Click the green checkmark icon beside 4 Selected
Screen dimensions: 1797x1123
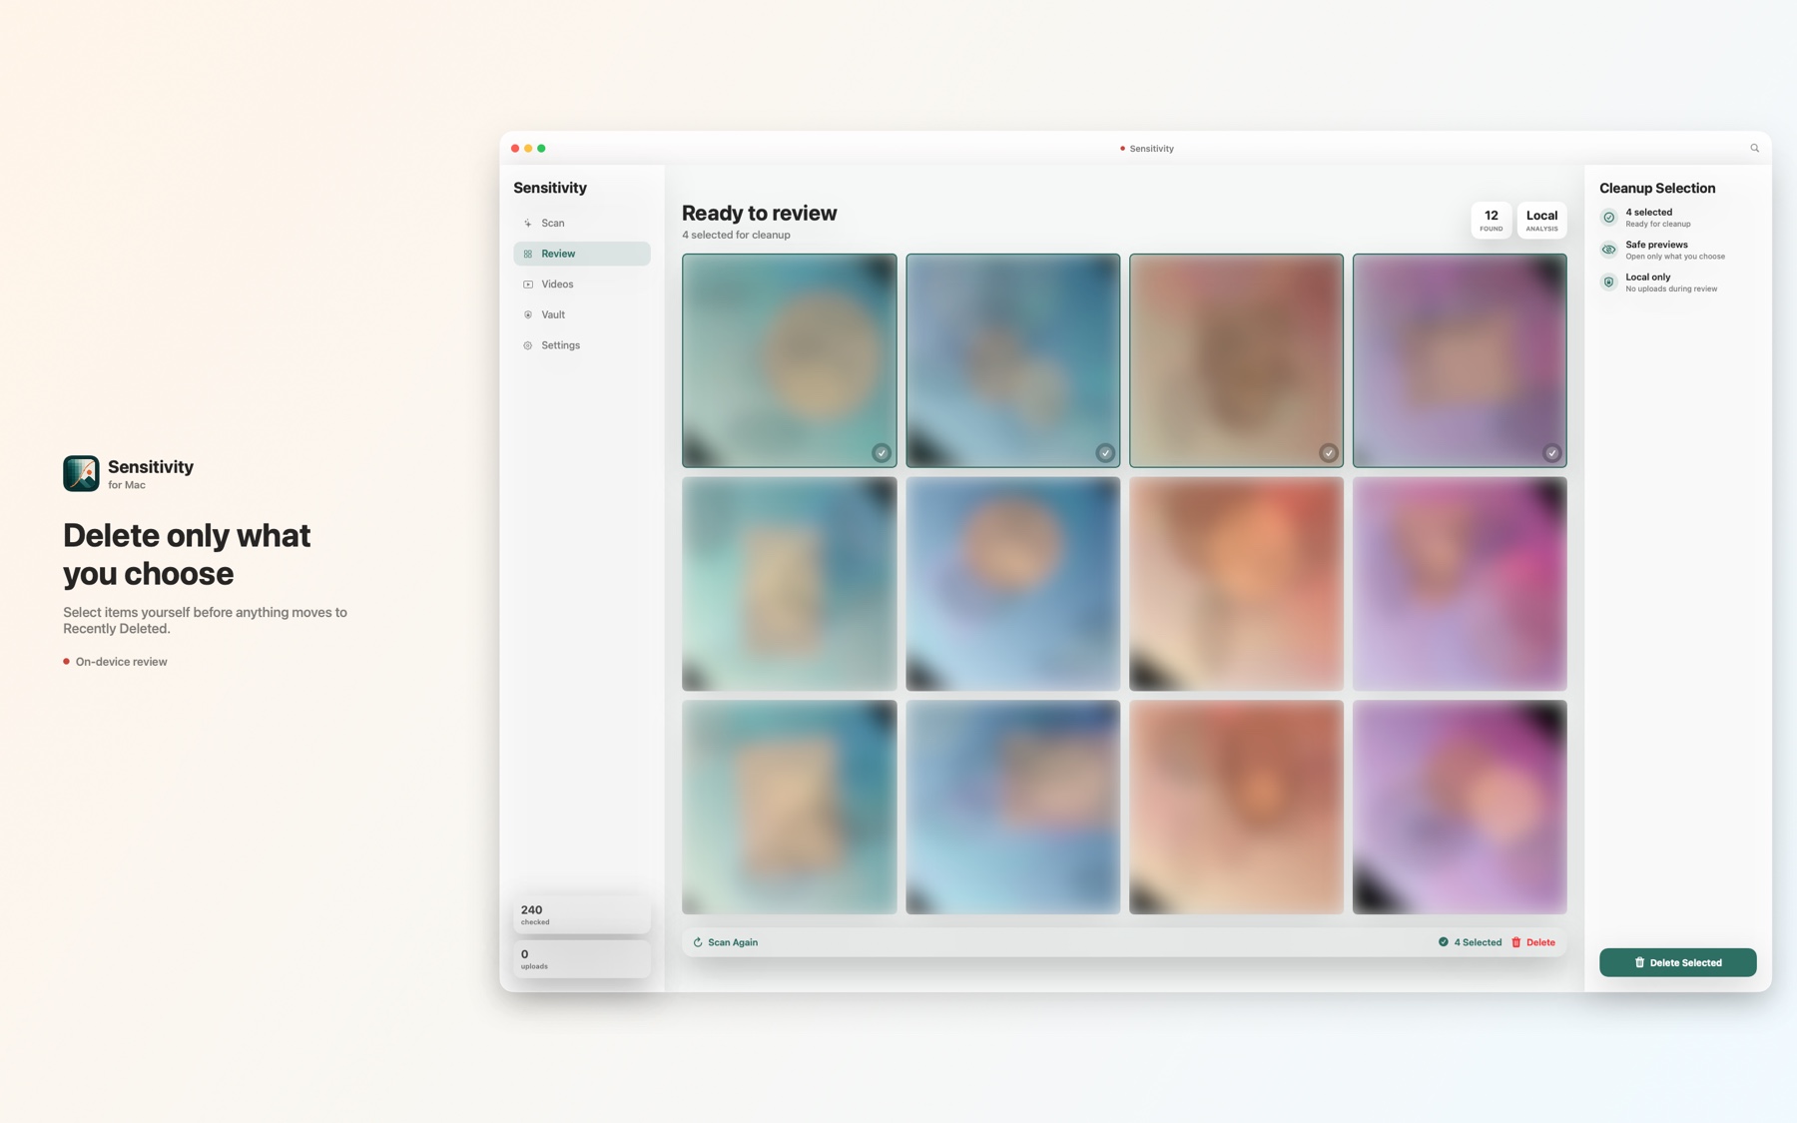1443,942
